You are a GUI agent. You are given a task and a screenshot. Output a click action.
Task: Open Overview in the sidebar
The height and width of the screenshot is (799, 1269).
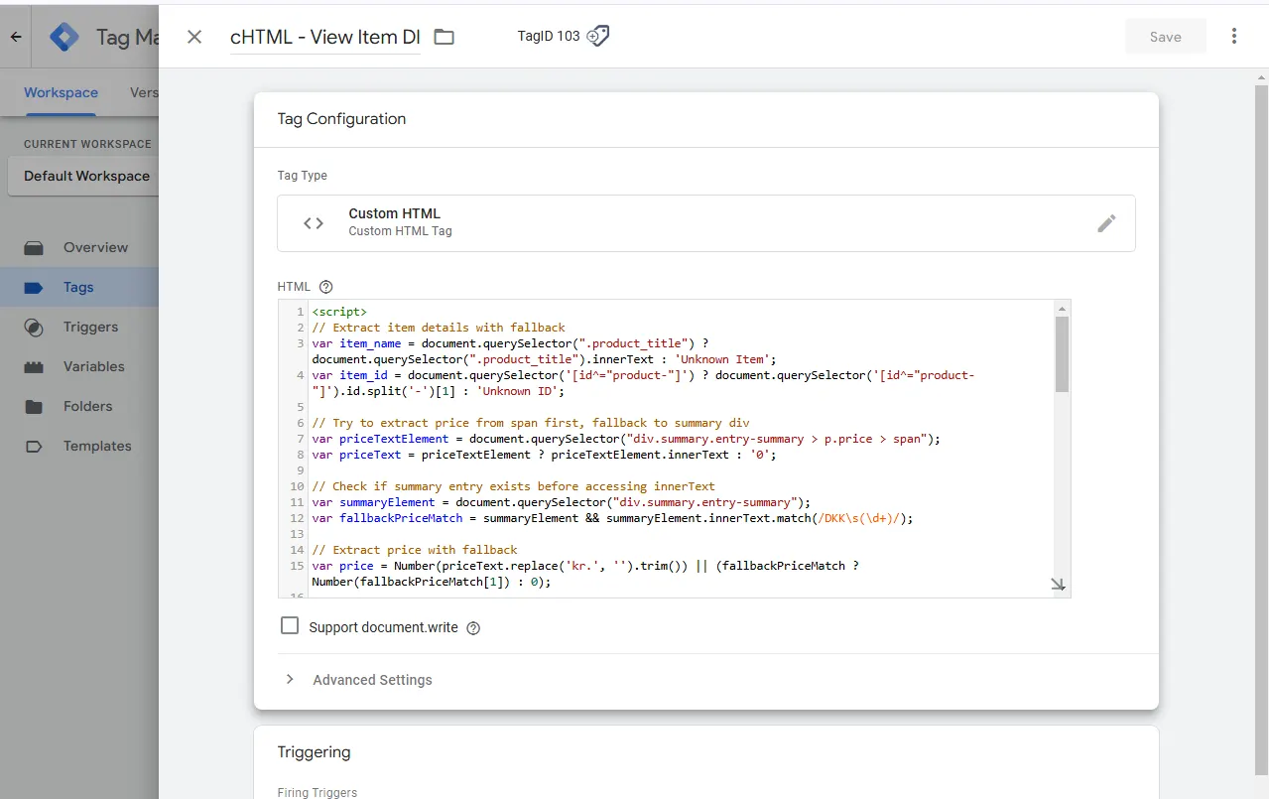95,247
